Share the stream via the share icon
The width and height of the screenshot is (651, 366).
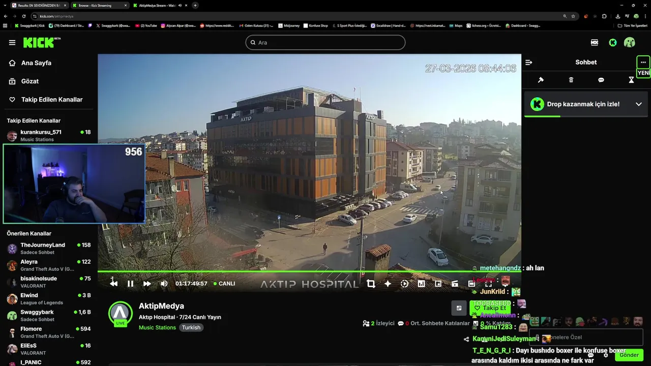click(x=466, y=339)
